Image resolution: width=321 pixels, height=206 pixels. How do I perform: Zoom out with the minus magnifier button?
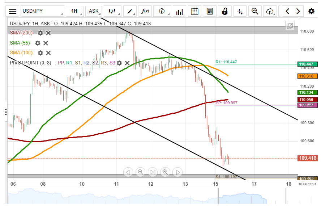pos(141,172)
